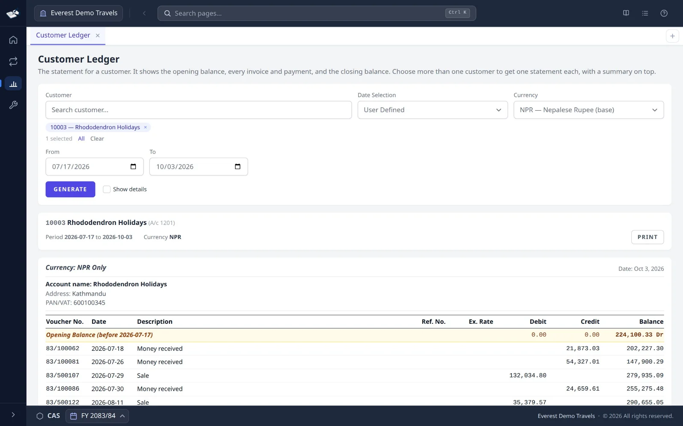Click the date 2026-07-29 in Sale row
The image size is (683, 426).
[x=108, y=375]
